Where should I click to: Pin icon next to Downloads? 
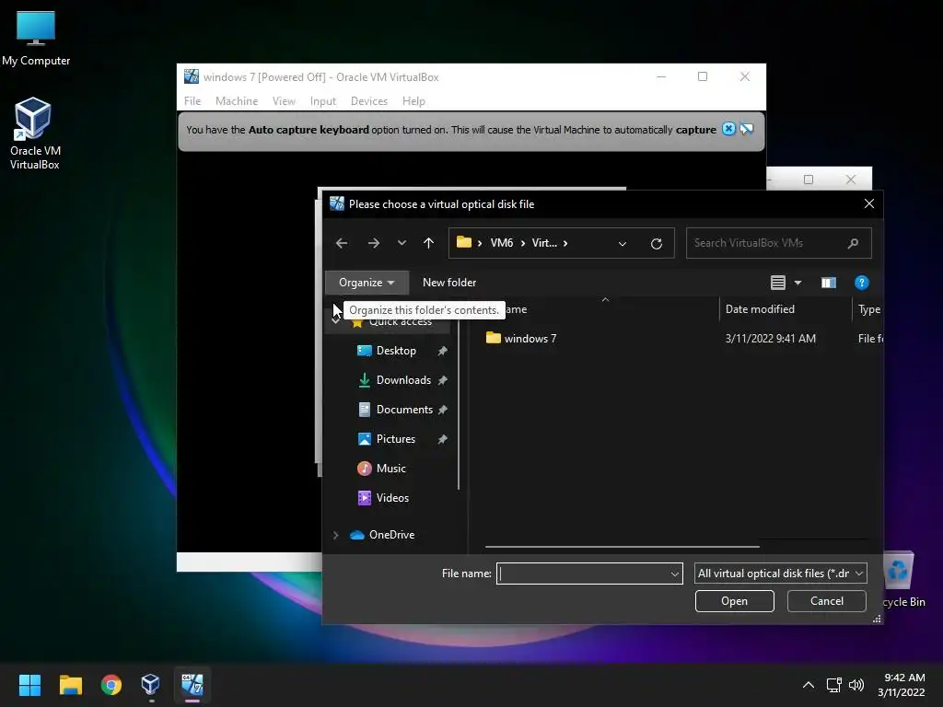pyautogui.click(x=443, y=380)
